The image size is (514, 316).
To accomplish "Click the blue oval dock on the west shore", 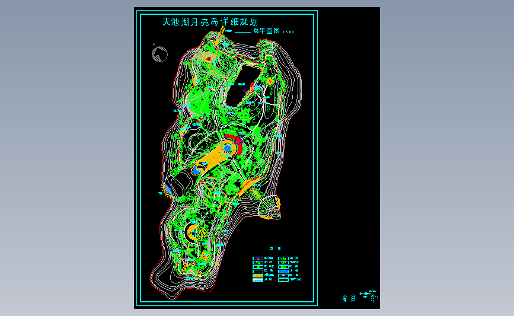I will (168, 189).
